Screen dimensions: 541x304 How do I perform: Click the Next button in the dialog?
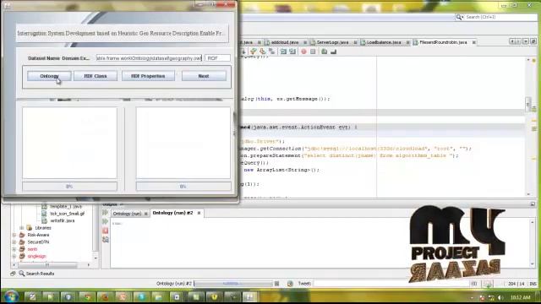[204, 76]
